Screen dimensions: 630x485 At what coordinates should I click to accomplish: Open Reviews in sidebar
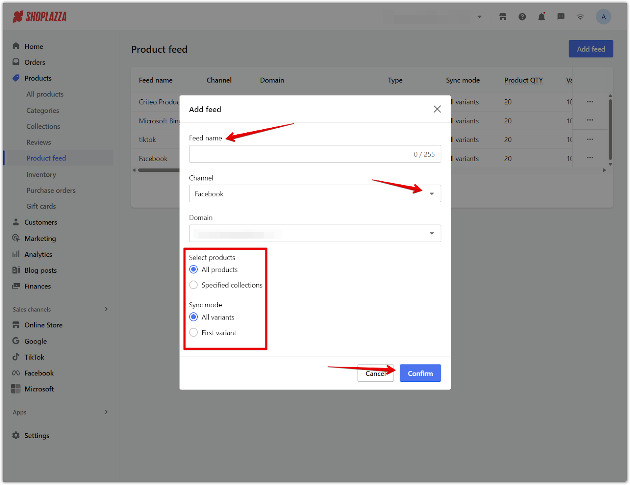39,142
